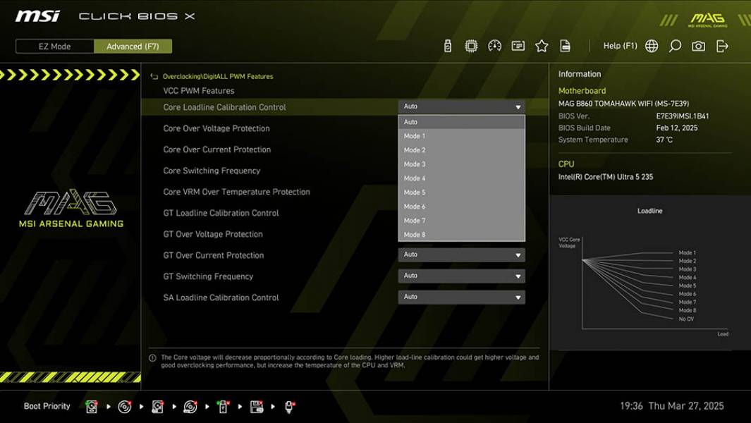Click the document file icon beside the star
The width and height of the screenshot is (751, 423).
tap(565, 46)
